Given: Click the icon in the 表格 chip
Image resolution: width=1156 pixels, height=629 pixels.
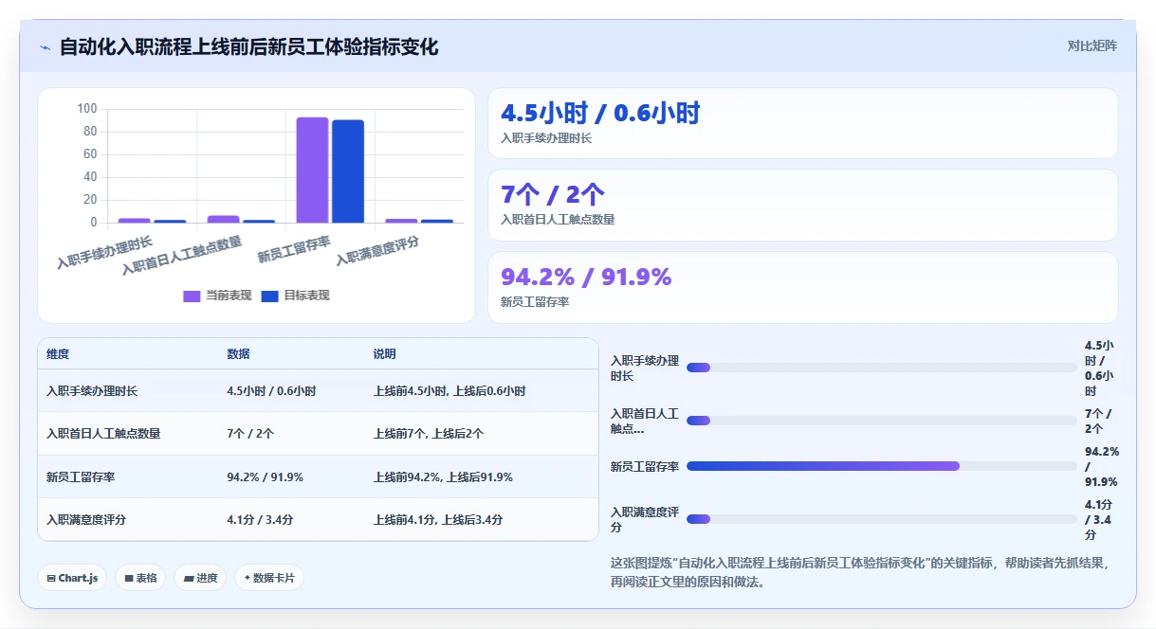Looking at the screenshot, I should [x=129, y=578].
